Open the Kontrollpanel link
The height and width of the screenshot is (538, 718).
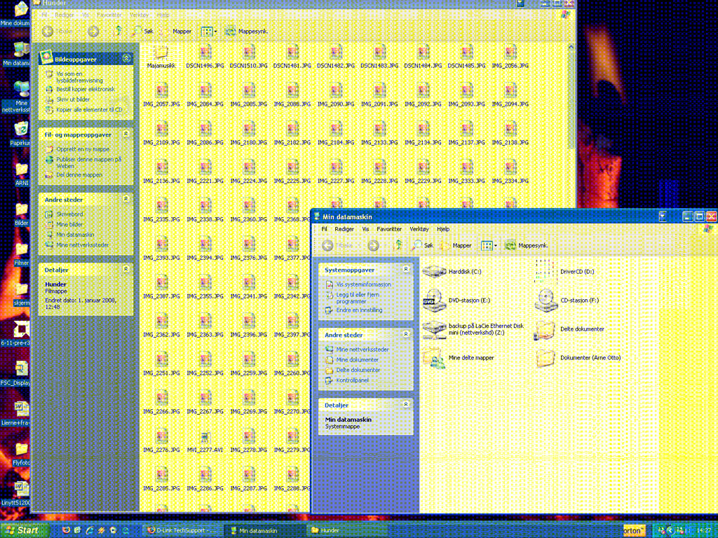click(x=352, y=380)
